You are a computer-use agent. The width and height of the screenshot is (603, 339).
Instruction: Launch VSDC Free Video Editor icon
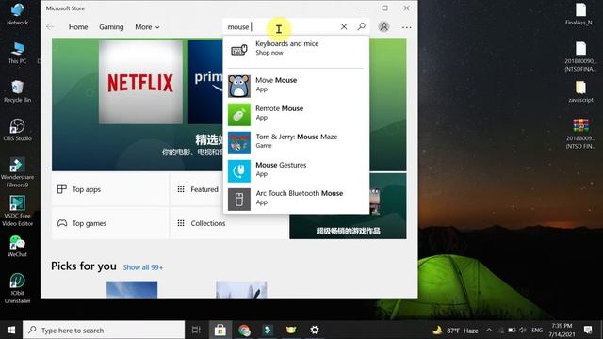17,211
